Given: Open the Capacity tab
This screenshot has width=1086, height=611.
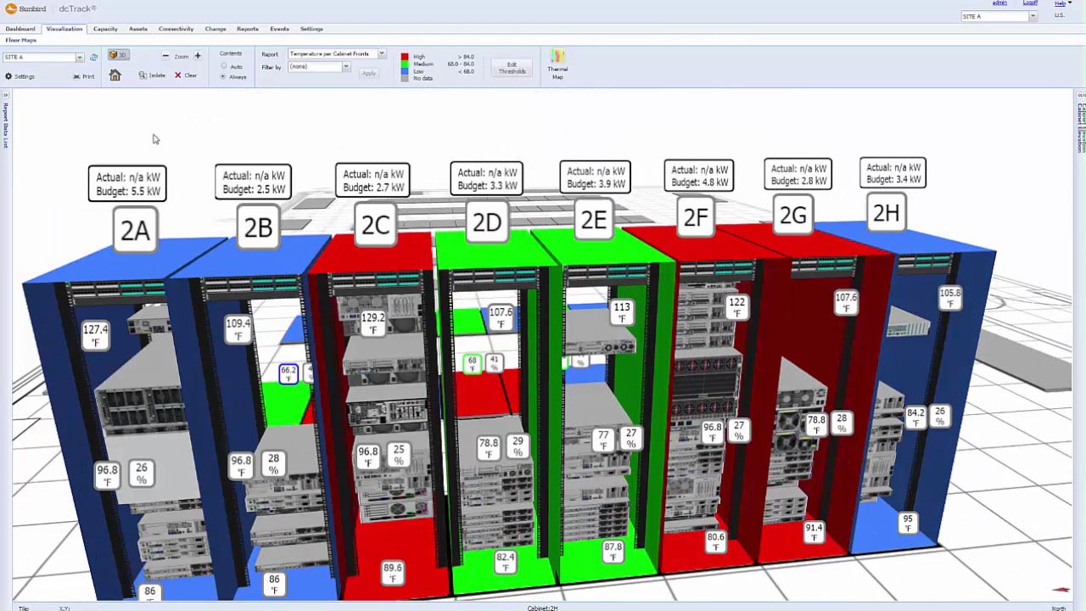Looking at the screenshot, I should point(105,29).
